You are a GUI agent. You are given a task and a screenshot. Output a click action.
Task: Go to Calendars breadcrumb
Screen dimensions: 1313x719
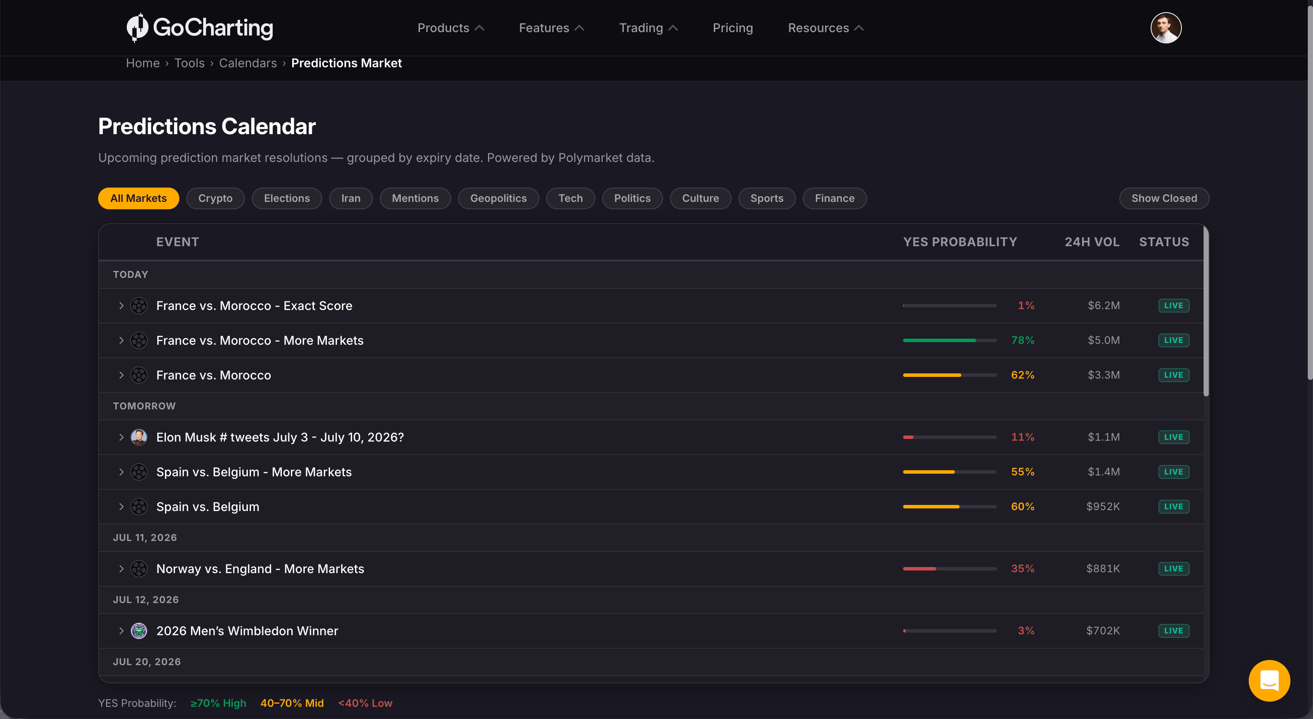[248, 63]
